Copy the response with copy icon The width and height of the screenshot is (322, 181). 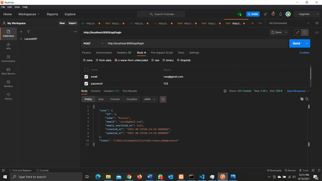(302, 99)
